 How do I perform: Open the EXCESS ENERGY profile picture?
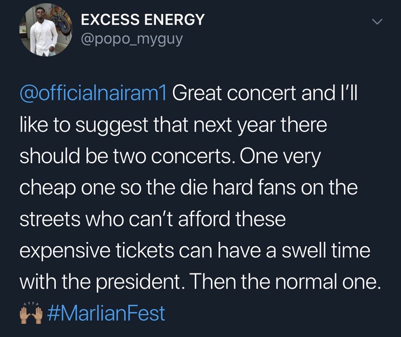click(43, 33)
